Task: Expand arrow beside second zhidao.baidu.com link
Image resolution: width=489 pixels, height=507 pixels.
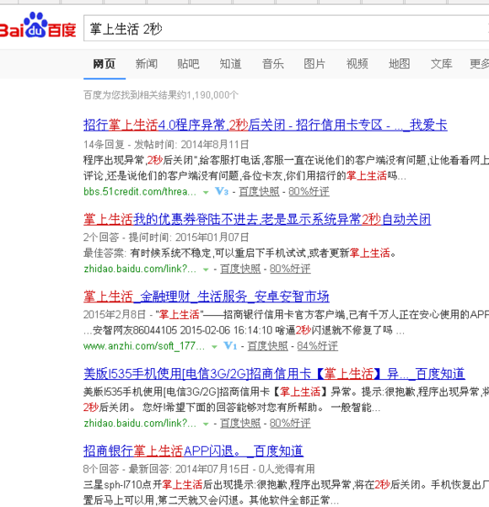Action: pos(206,424)
